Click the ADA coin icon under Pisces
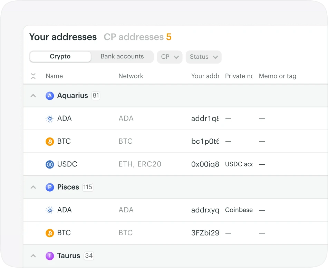 tap(50, 210)
